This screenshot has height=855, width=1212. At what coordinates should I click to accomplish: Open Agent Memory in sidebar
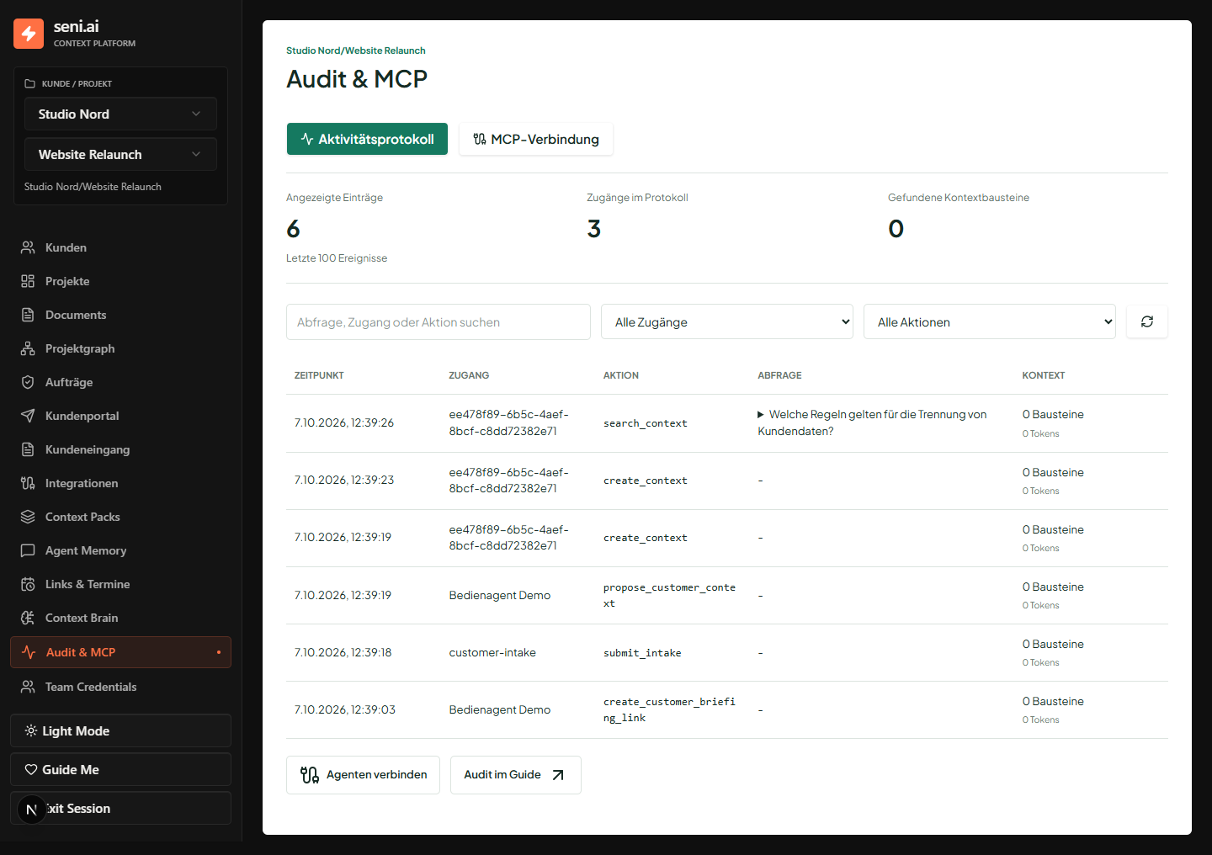pos(120,550)
